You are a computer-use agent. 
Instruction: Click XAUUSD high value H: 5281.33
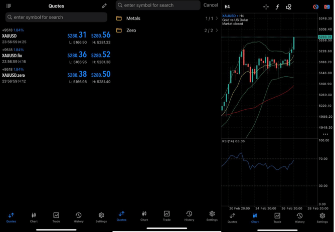(101, 43)
